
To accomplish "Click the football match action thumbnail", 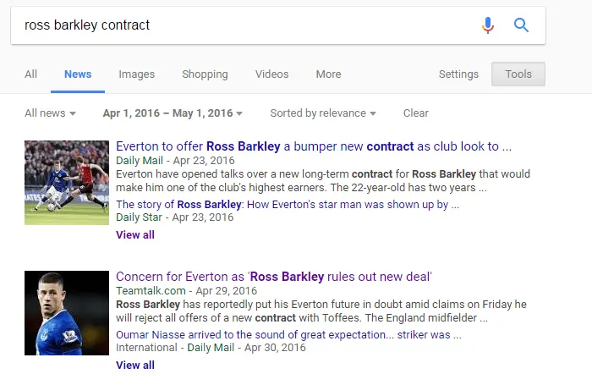I will (67, 183).
